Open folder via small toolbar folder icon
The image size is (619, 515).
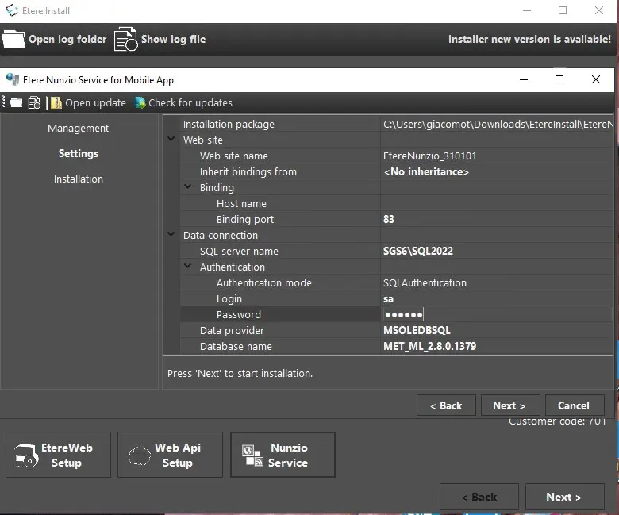point(16,102)
